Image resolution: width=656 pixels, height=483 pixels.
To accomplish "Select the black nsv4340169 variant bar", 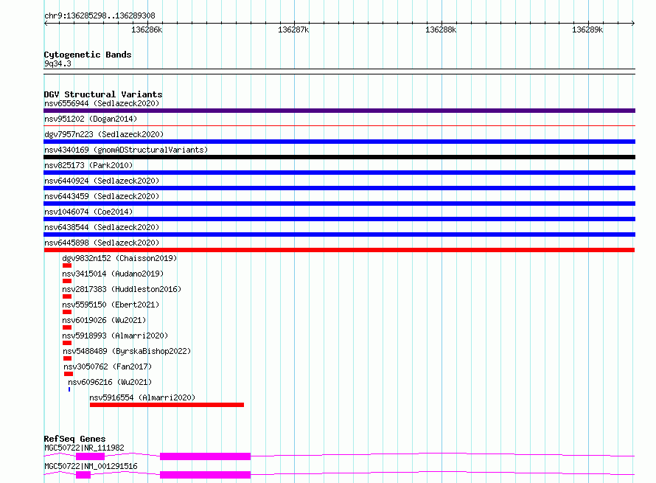I will pos(339,157).
